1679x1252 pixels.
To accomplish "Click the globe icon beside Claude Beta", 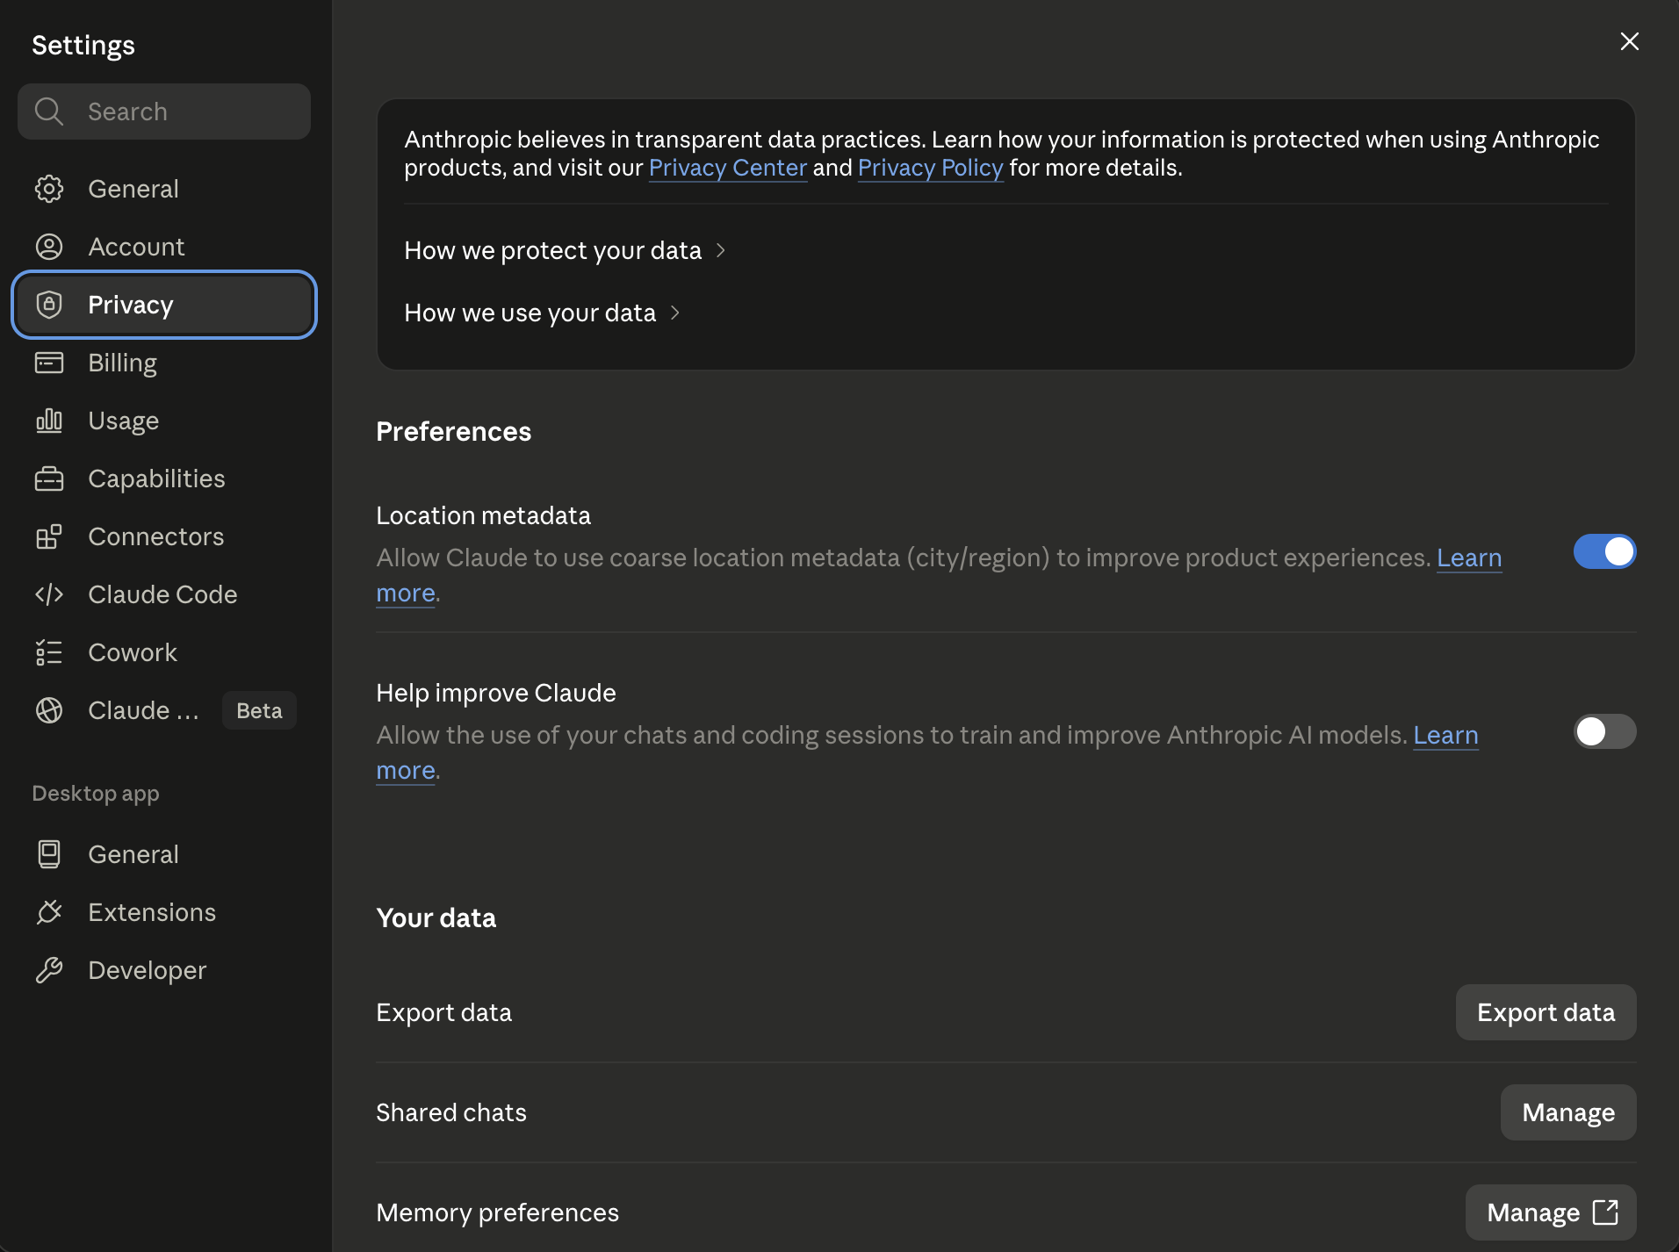I will (x=49, y=710).
